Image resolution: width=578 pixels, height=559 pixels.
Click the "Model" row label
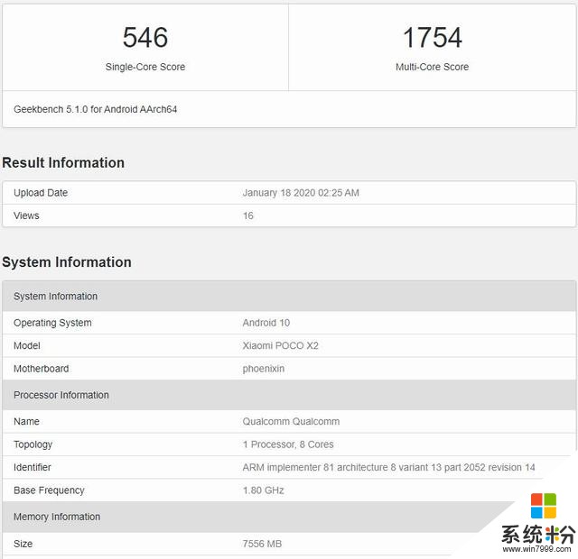pyautogui.click(x=26, y=345)
